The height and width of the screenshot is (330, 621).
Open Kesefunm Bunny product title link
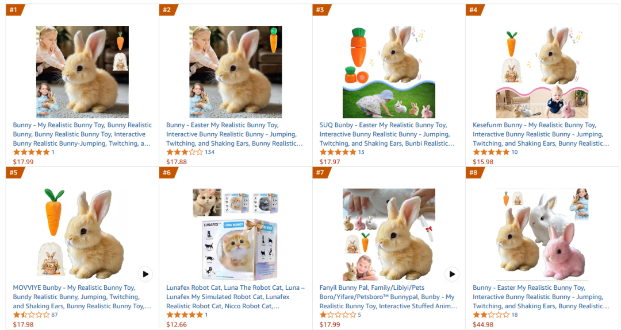tap(541, 134)
